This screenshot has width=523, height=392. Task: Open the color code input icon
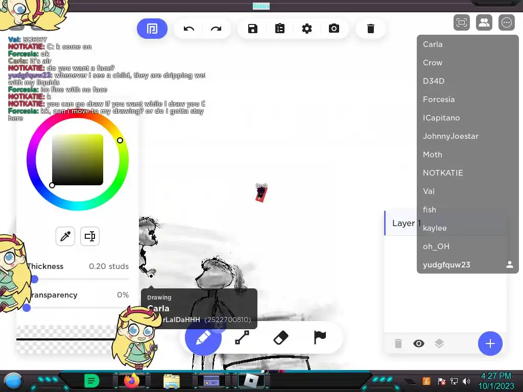90,236
